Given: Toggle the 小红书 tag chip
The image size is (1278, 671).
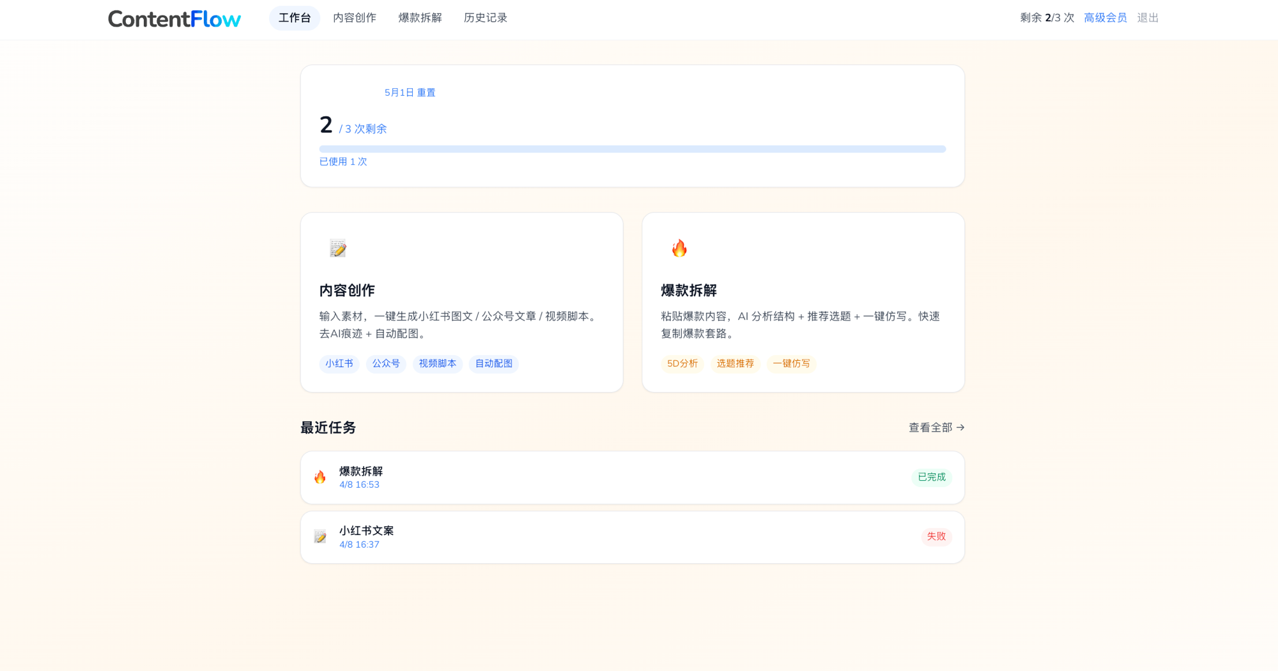Looking at the screenshot, I should coord(339,364).
